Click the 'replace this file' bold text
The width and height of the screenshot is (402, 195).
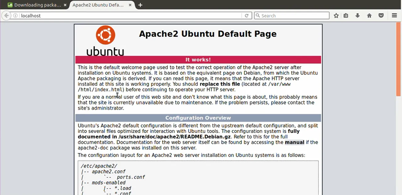pyautogui.click(x=220, y=84)
